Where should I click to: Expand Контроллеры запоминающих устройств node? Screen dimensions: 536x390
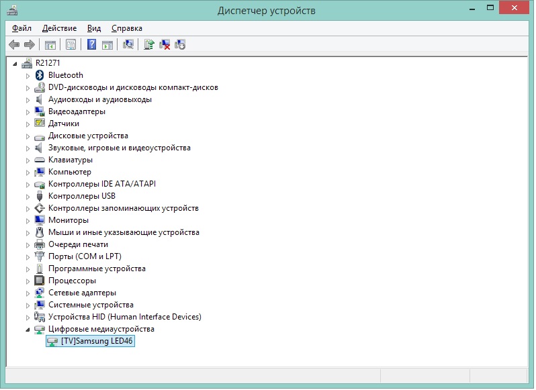coord(28,209)
